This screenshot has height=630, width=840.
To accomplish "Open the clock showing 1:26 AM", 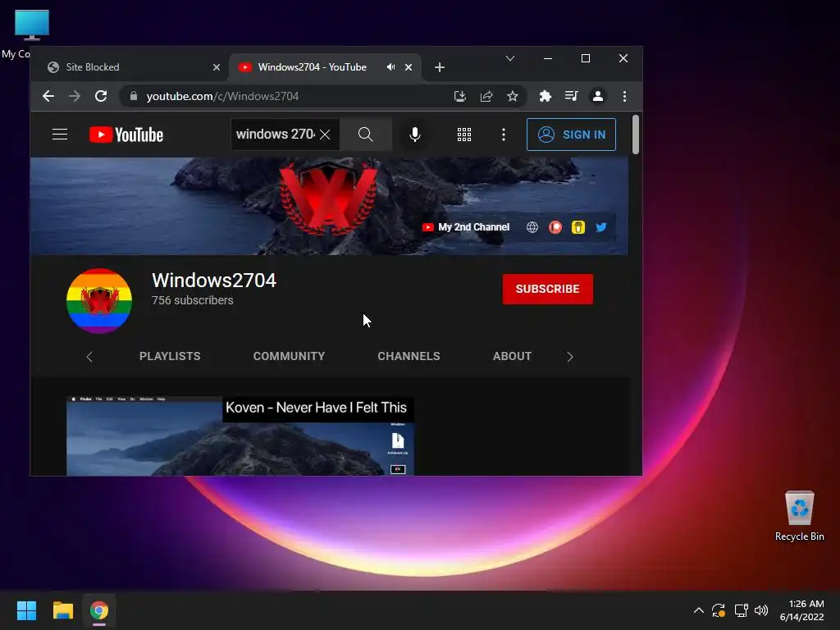I will (x=802, y=610).
